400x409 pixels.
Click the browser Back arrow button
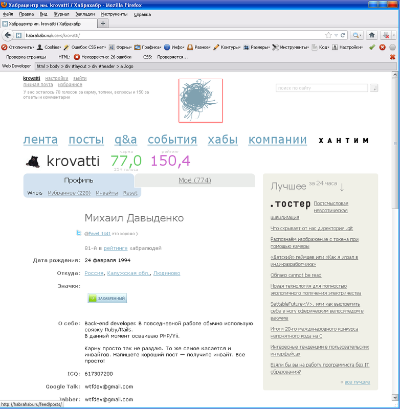(x=8, y=35)
